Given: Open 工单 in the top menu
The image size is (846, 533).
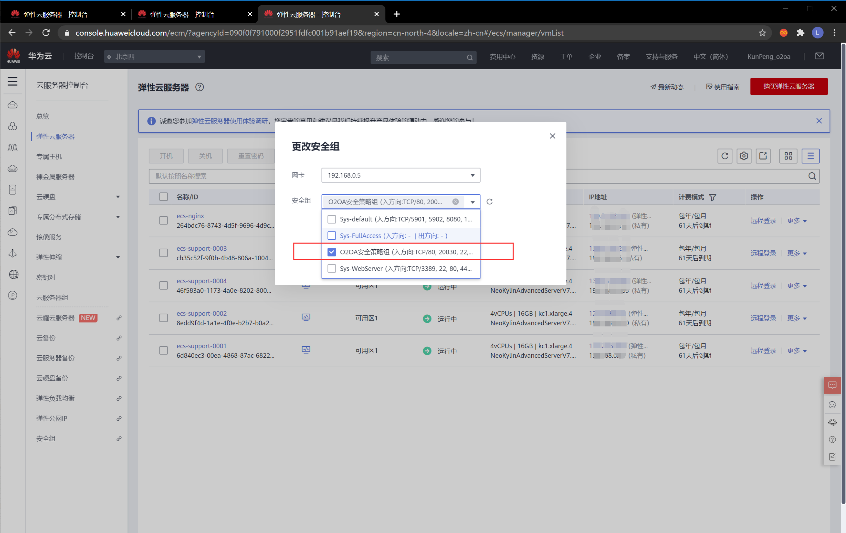Looking at the screenshot, I should [x=566, y=56].
